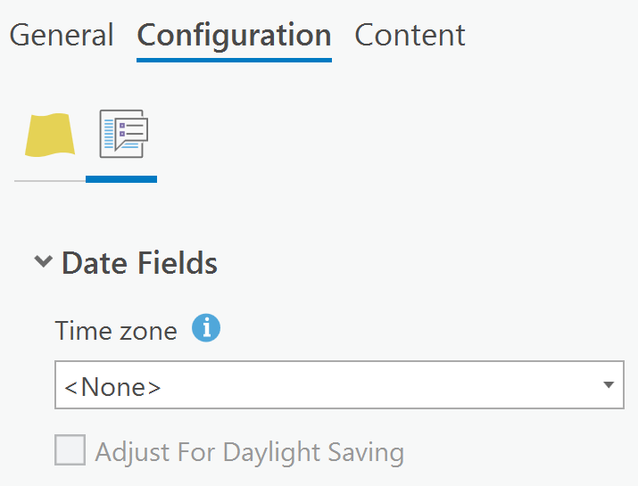
Task: Switch to the General tab
Action: pos(62,35)
